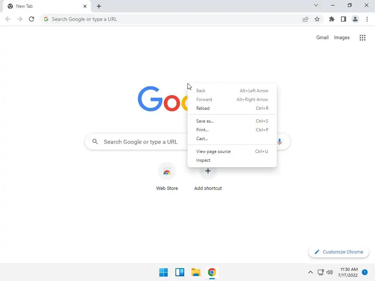This screenshot has height=281, width=375.
Task: Select Reload in the context menu
Action: (232, 108)
